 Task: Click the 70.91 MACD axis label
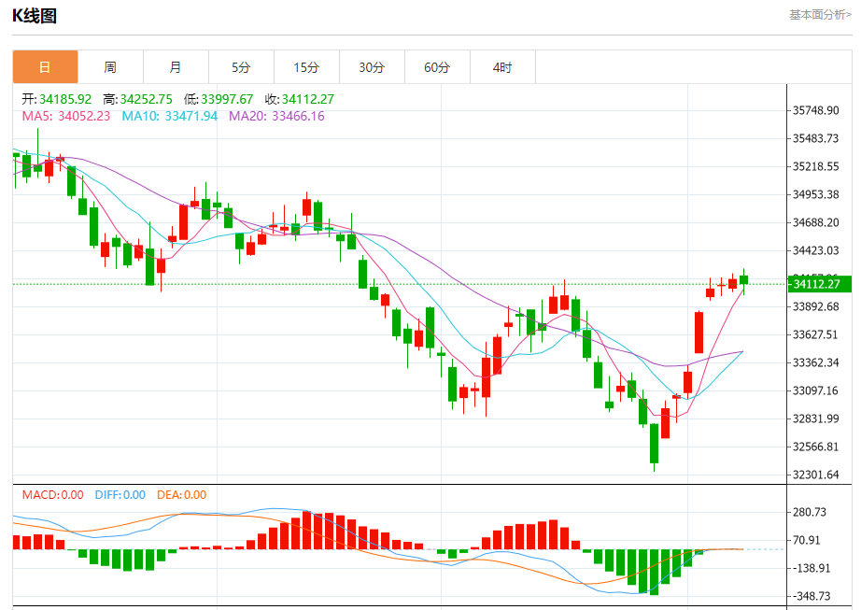pos(807,540)
